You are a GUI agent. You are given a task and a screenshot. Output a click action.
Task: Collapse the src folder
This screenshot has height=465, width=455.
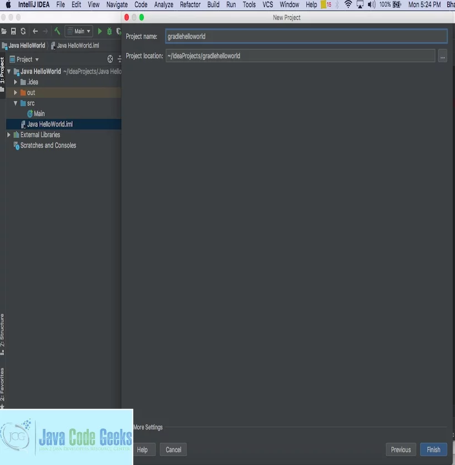click(x=16, y=103)
